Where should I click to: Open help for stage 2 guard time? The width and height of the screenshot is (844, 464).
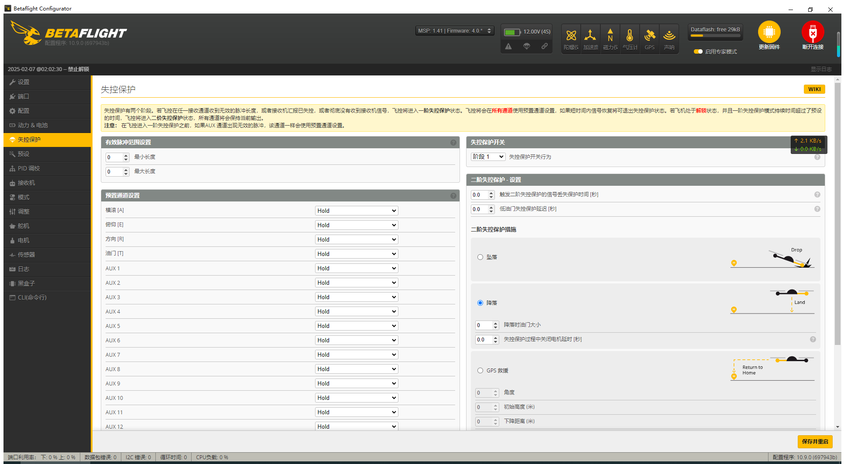(817, 194)
